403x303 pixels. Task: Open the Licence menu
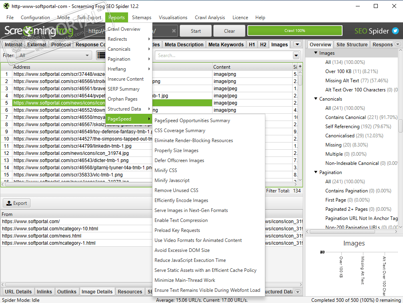coord(240,18)
